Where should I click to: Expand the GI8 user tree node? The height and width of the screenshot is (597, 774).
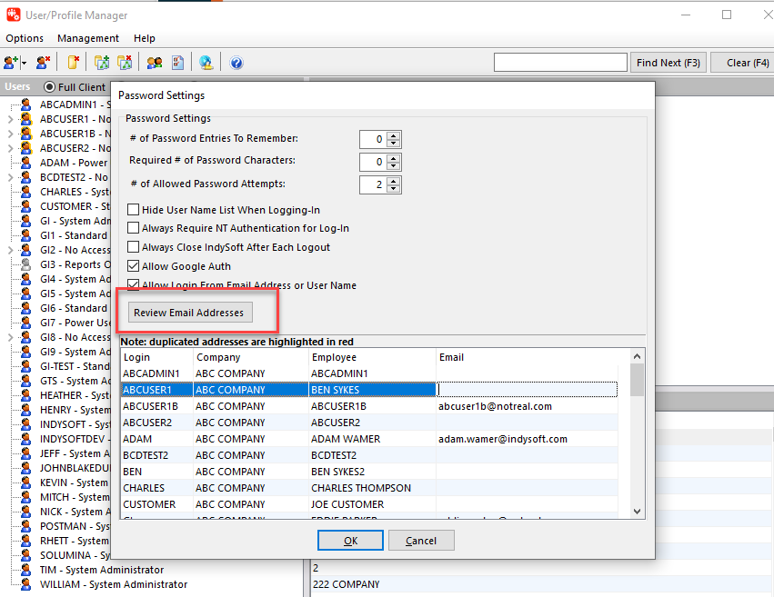(x=11, y=337)
